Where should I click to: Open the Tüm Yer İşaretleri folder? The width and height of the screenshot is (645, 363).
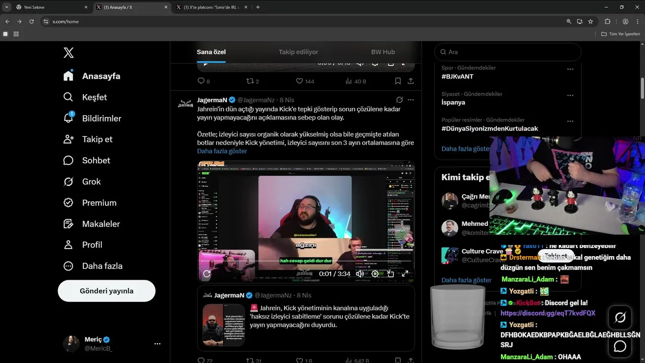tap(621, 34)
